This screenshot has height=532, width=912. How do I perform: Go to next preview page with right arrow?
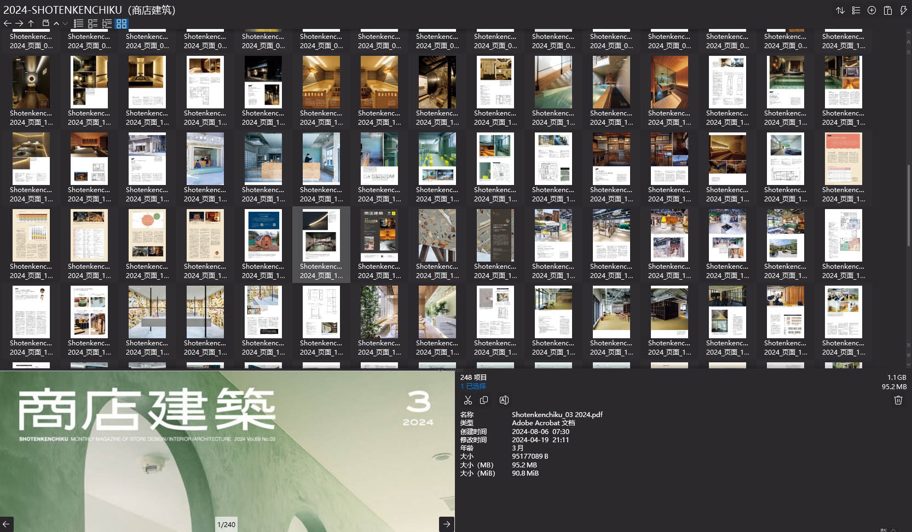tap(446, 524)
